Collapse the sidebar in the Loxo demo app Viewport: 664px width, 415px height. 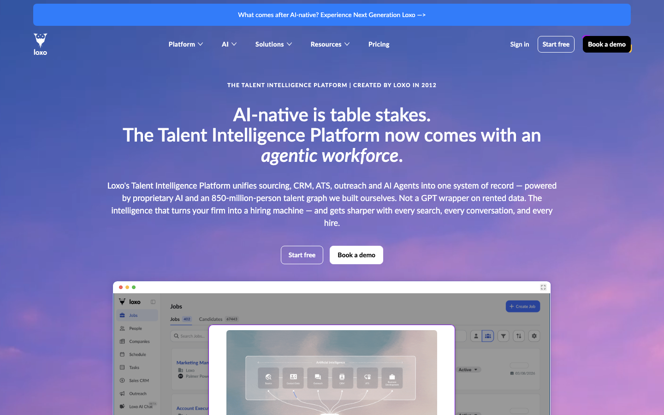153,302
